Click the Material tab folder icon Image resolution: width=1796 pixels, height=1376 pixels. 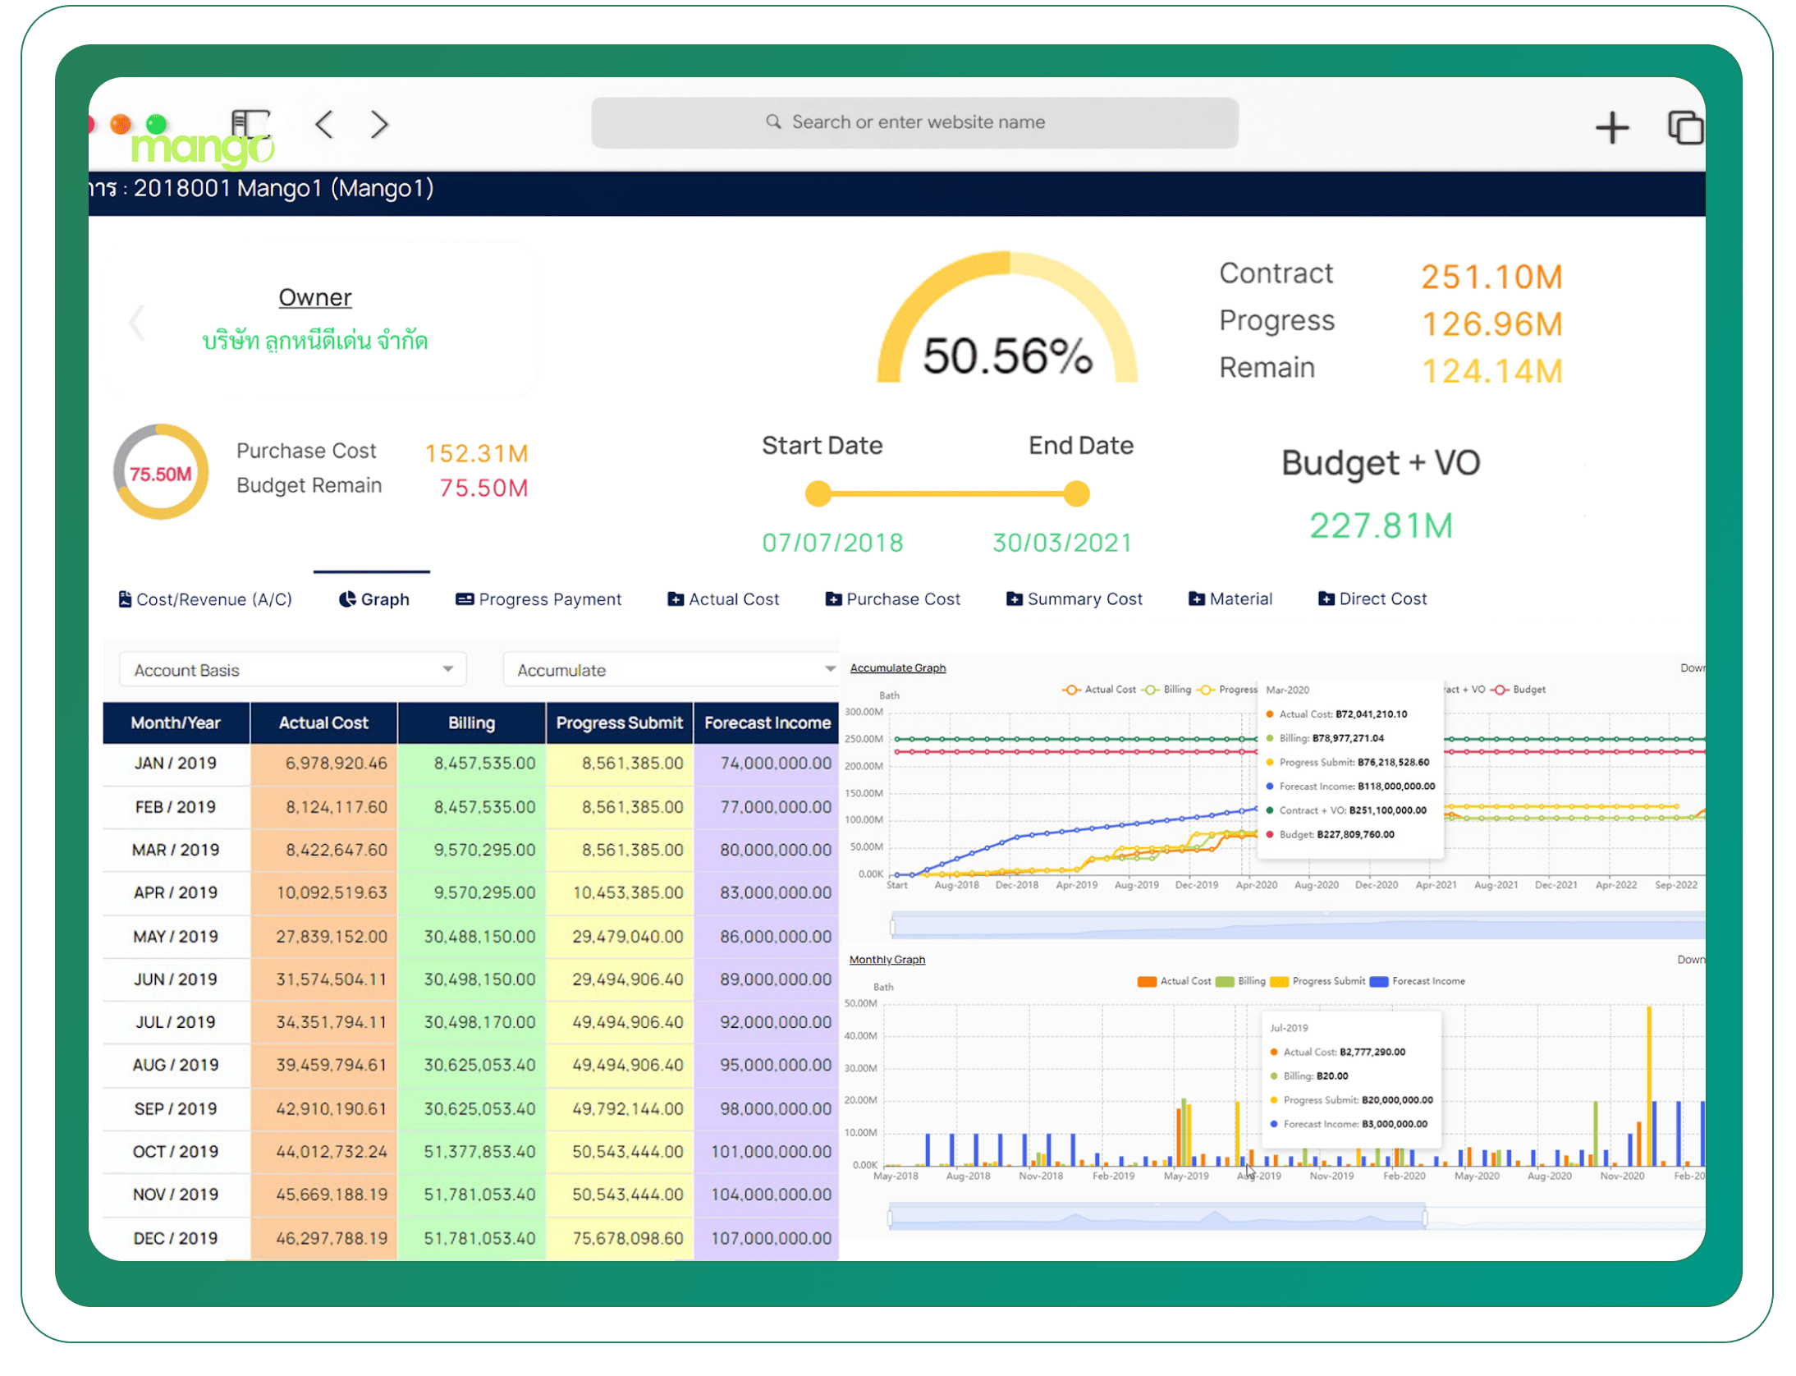tap(1196, 599)
